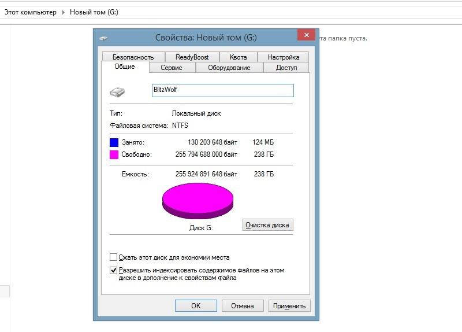Click the drive icon in the title bar
This screenshot has width=462, height=332.
[x=103, y=38]
